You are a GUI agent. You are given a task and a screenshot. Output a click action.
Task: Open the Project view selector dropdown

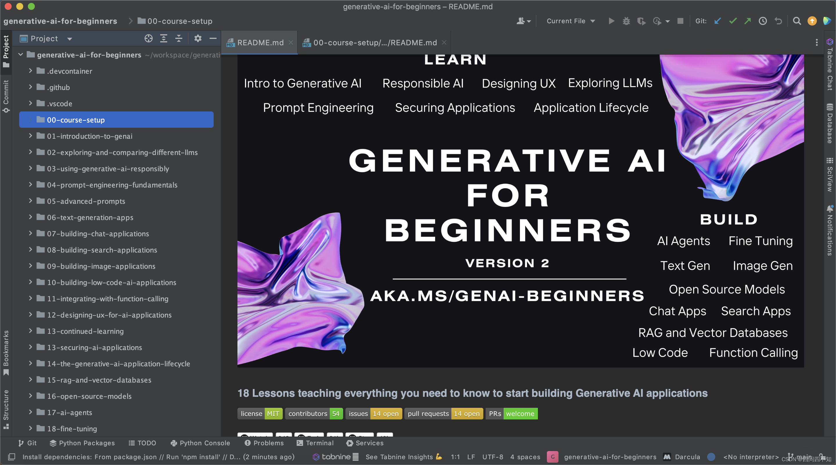point(46,39)
